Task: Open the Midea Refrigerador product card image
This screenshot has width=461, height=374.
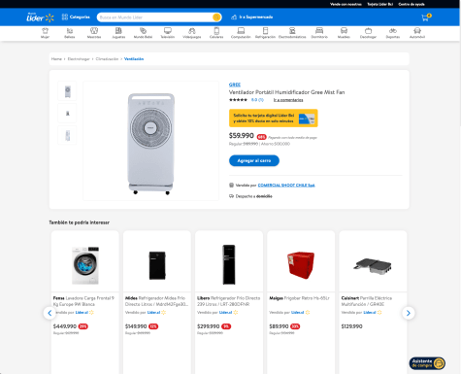Action: pos(157,265)
